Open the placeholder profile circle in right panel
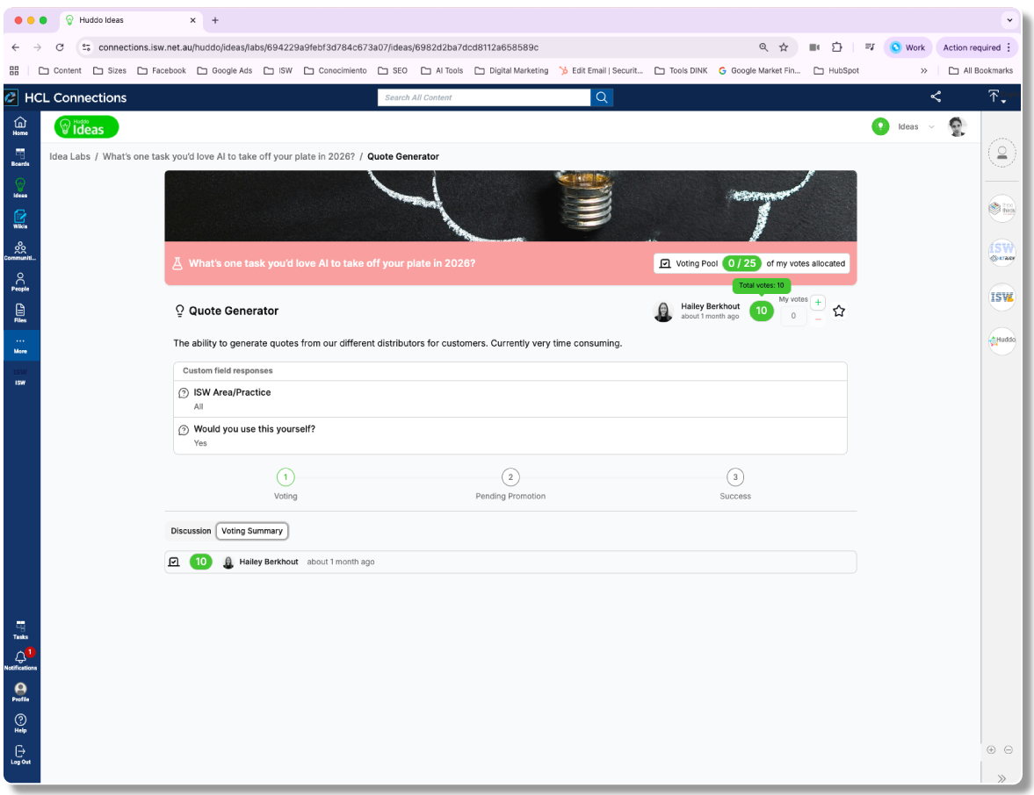Screen dimensions: 1034x795 [x=1001, y=154]
